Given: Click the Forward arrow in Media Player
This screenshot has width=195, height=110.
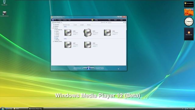Looking at the screenshot, I should pyautogui.click(x=55, y=20).
